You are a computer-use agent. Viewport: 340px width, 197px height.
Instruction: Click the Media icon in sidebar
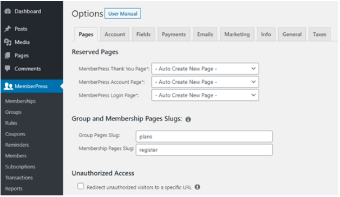pyautogui.click(x=8, y=42)
